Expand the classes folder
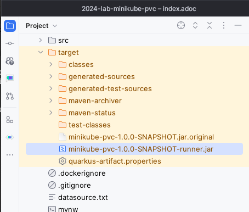 coord(51,64)
